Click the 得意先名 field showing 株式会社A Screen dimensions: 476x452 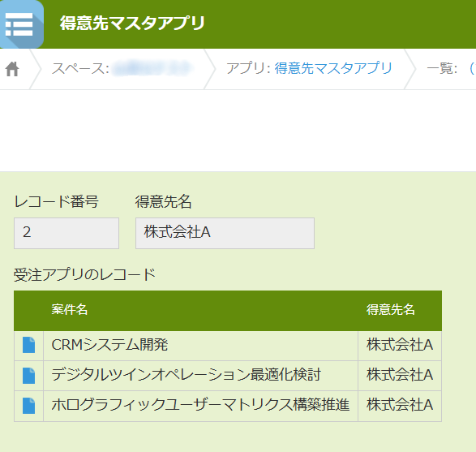[x=225, y=233]
